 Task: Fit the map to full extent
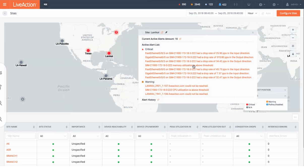tap(293, 46)
